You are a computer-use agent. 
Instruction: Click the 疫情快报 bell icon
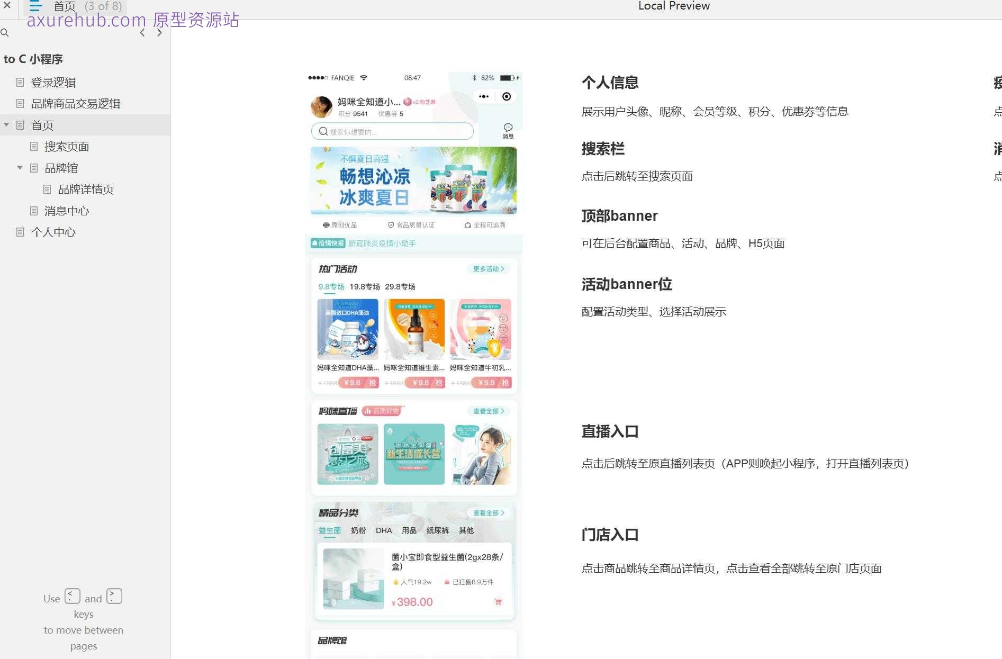[x=316, y=243]
